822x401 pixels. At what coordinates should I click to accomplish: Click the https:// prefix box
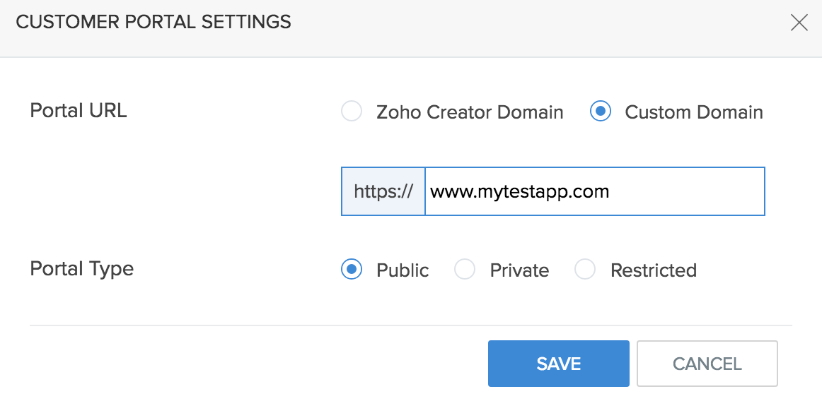point(383,191)
